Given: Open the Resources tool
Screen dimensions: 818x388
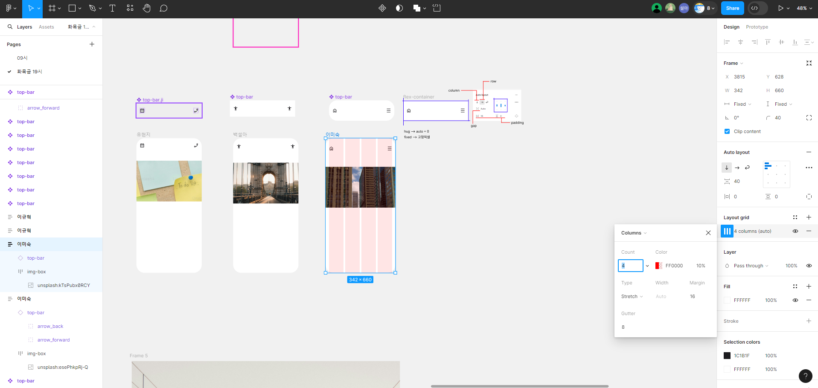Looking at the screenshot, I should [130, 8].
